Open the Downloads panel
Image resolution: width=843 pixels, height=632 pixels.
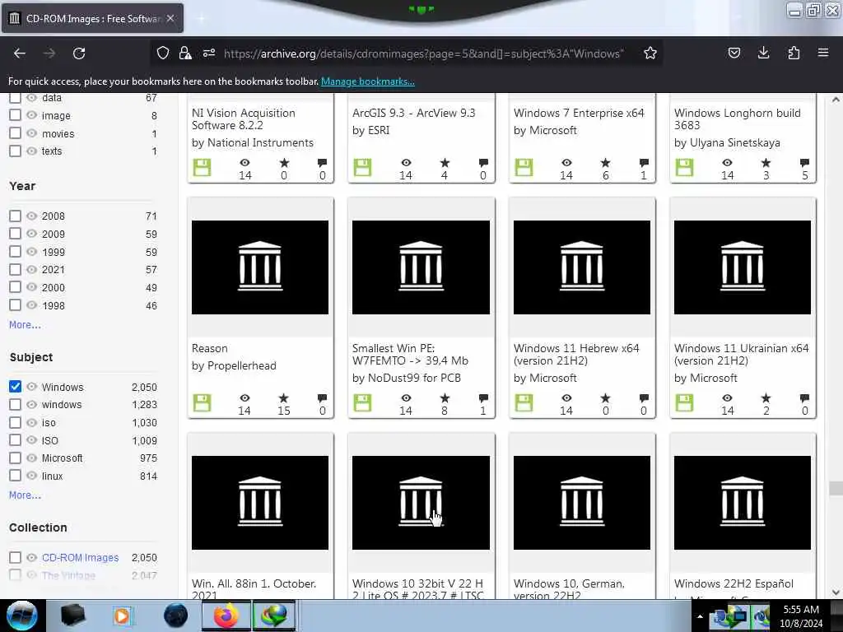pos(763,53)
